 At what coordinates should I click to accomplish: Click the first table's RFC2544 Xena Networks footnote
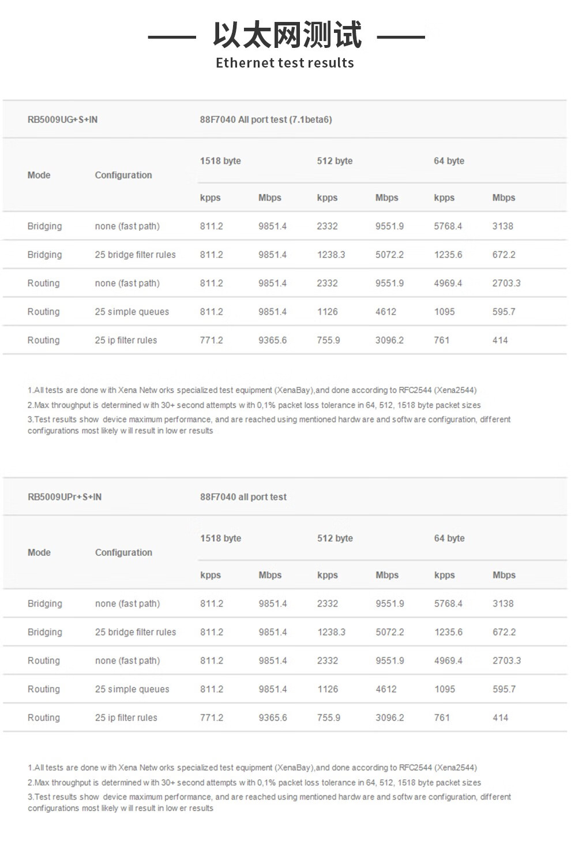(252, 390)
